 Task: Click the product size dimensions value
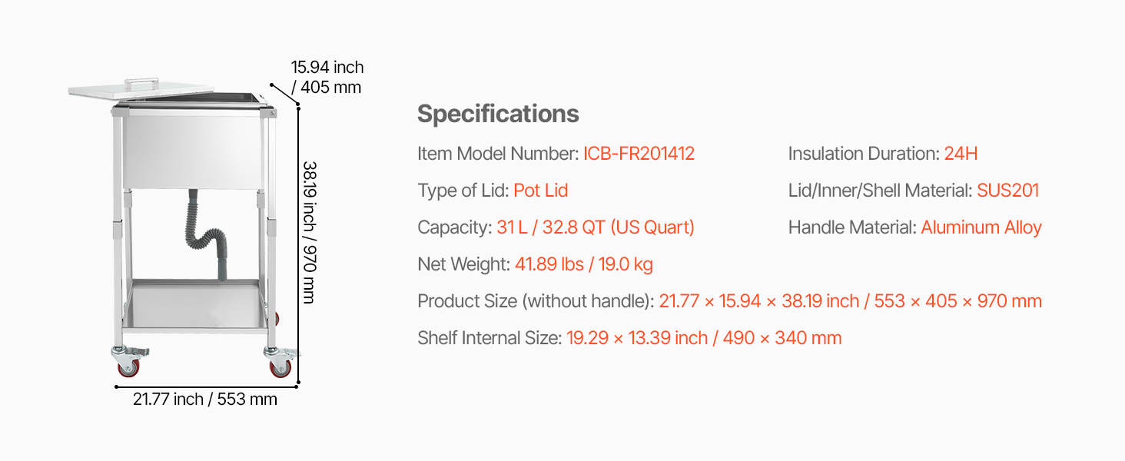[850, 301]
